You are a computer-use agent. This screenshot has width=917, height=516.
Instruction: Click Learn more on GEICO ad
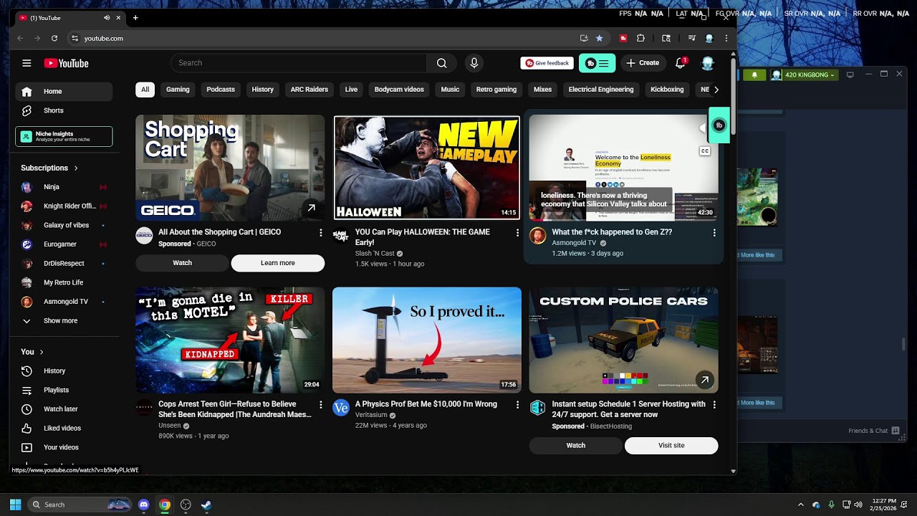pos(278,263)
